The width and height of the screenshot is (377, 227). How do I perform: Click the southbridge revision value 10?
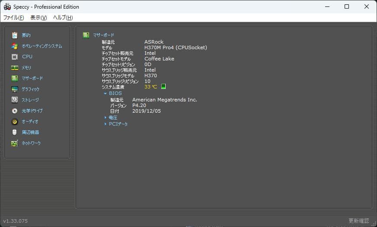[147, 81]
